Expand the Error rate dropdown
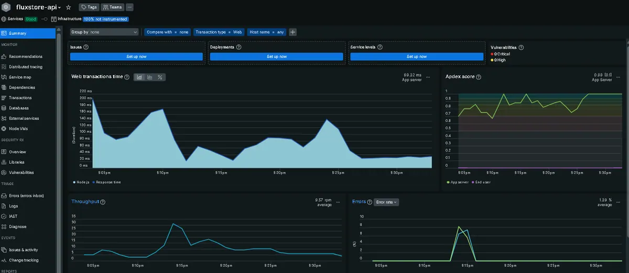Screen dimensions: 629x273 386,202
